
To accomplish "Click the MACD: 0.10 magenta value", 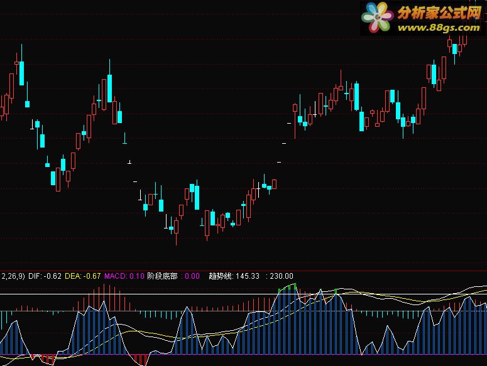I will pos(124,276).
